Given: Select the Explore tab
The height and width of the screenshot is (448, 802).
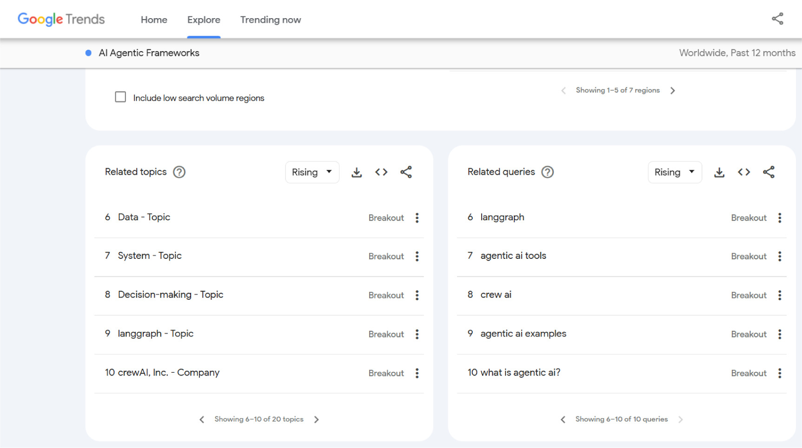Looking at the screenshot, I should [204, 20].
